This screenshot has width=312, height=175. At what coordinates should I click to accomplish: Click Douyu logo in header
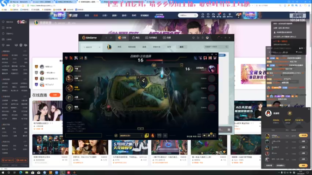click(x=73, y=15)
